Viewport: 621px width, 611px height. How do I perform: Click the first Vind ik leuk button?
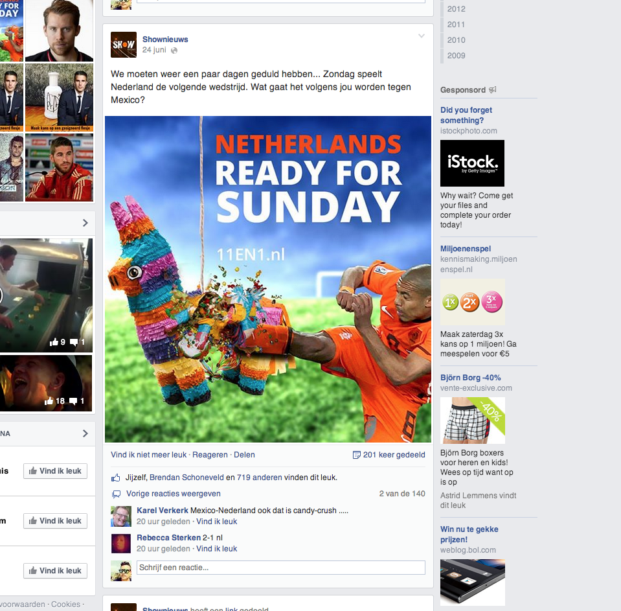point(55,471)
